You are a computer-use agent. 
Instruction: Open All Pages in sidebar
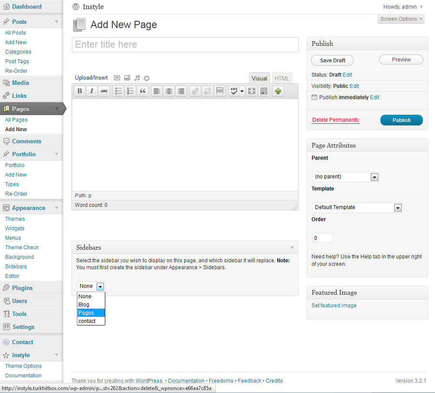pos(16,120)
